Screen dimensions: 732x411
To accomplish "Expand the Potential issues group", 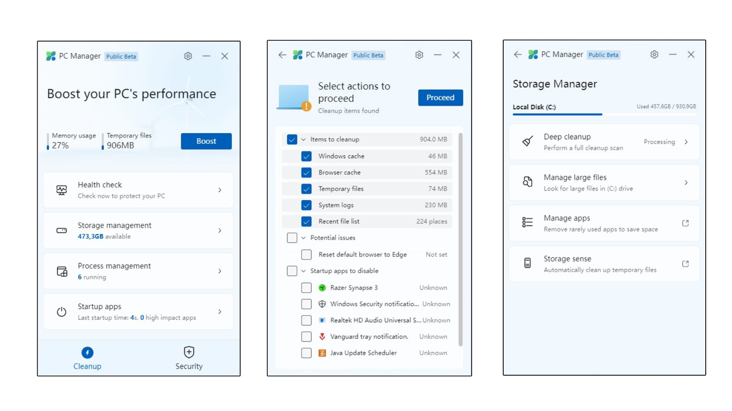I will tap(302, 238).
